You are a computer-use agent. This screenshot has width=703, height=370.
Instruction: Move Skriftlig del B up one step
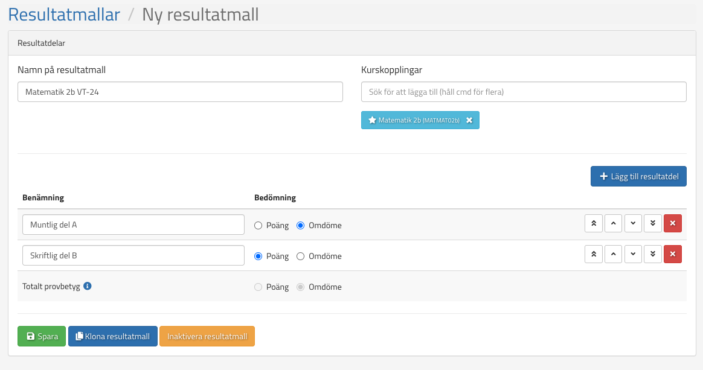(613, 254)
